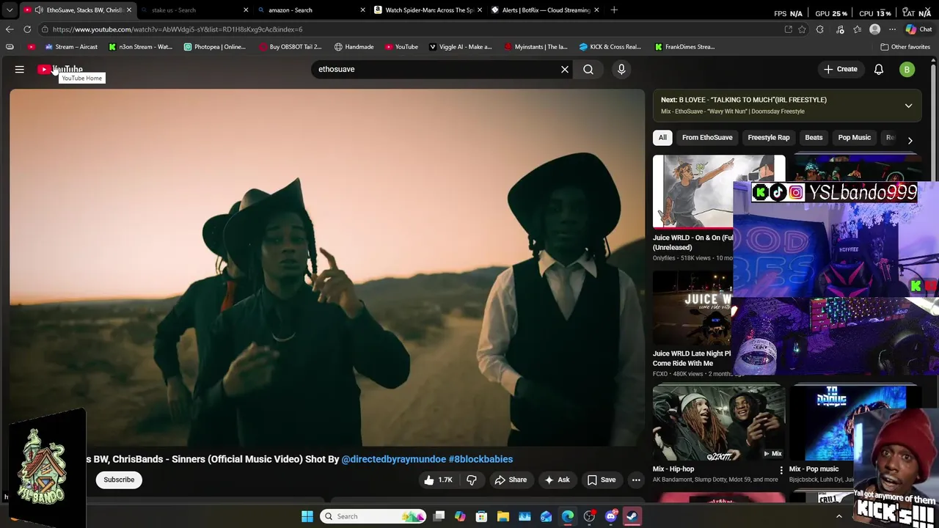This screenshot has height=528, width=939.
Task: Open the Photopea bookmark
Action: click(214, 47)
